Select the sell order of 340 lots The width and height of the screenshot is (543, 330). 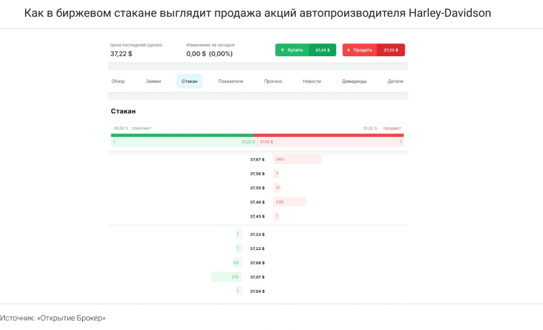tap(297, 159)
